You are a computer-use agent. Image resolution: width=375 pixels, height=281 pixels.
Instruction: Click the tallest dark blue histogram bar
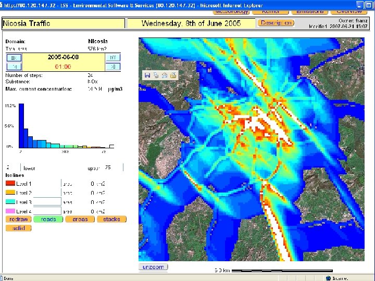point(21,126)
